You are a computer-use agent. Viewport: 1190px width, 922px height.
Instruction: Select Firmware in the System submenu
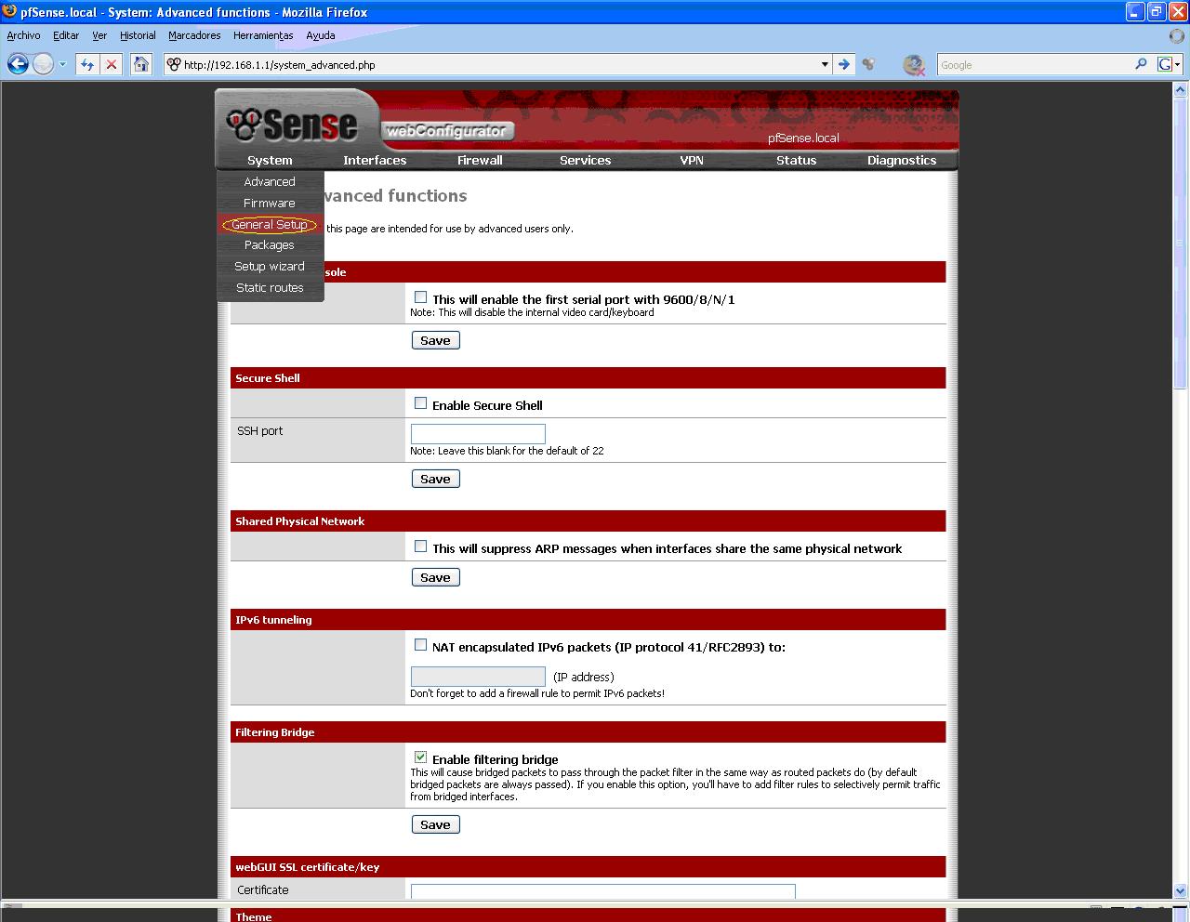coord(270,203)
